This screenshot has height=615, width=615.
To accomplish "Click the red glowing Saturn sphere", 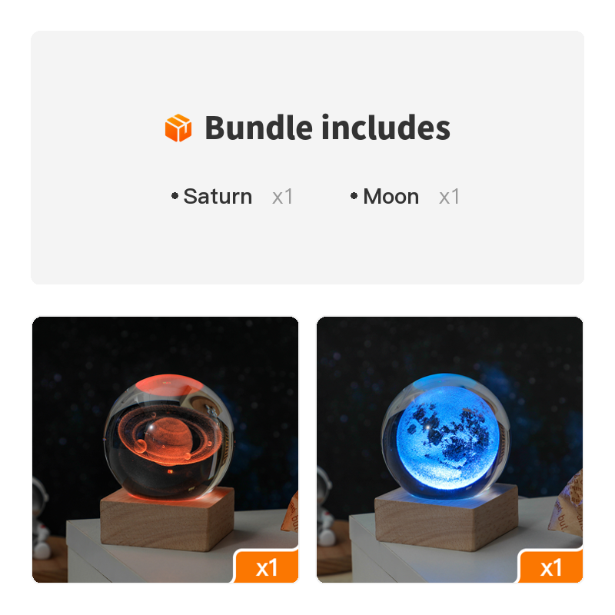I will pos(168,437).
